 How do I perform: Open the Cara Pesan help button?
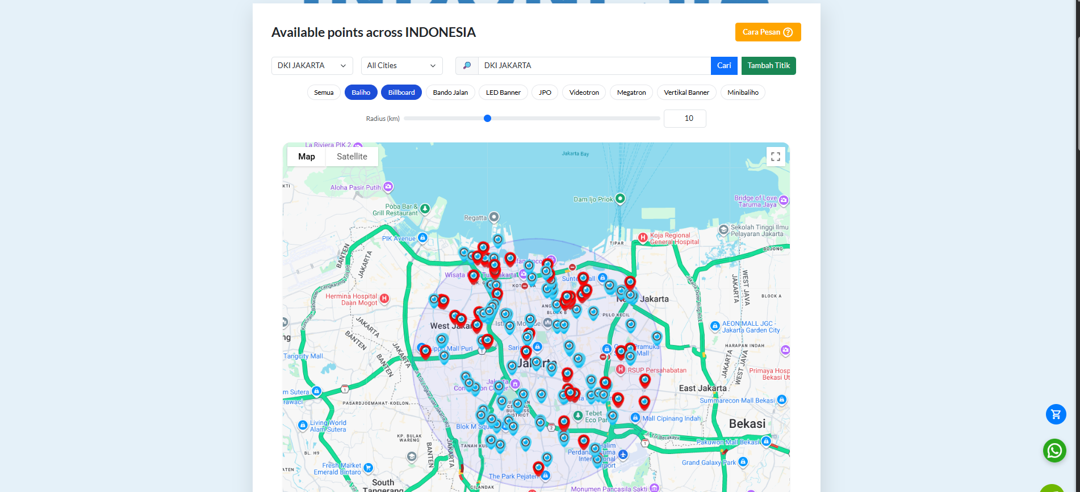coord(768,32)
